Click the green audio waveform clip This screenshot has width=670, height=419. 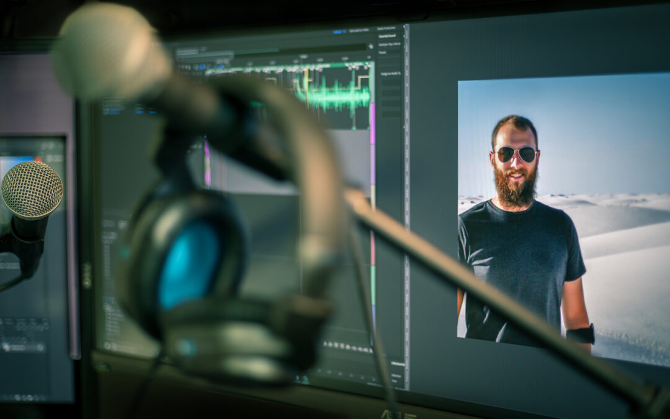pyautogui.click(x=335, y=97)
